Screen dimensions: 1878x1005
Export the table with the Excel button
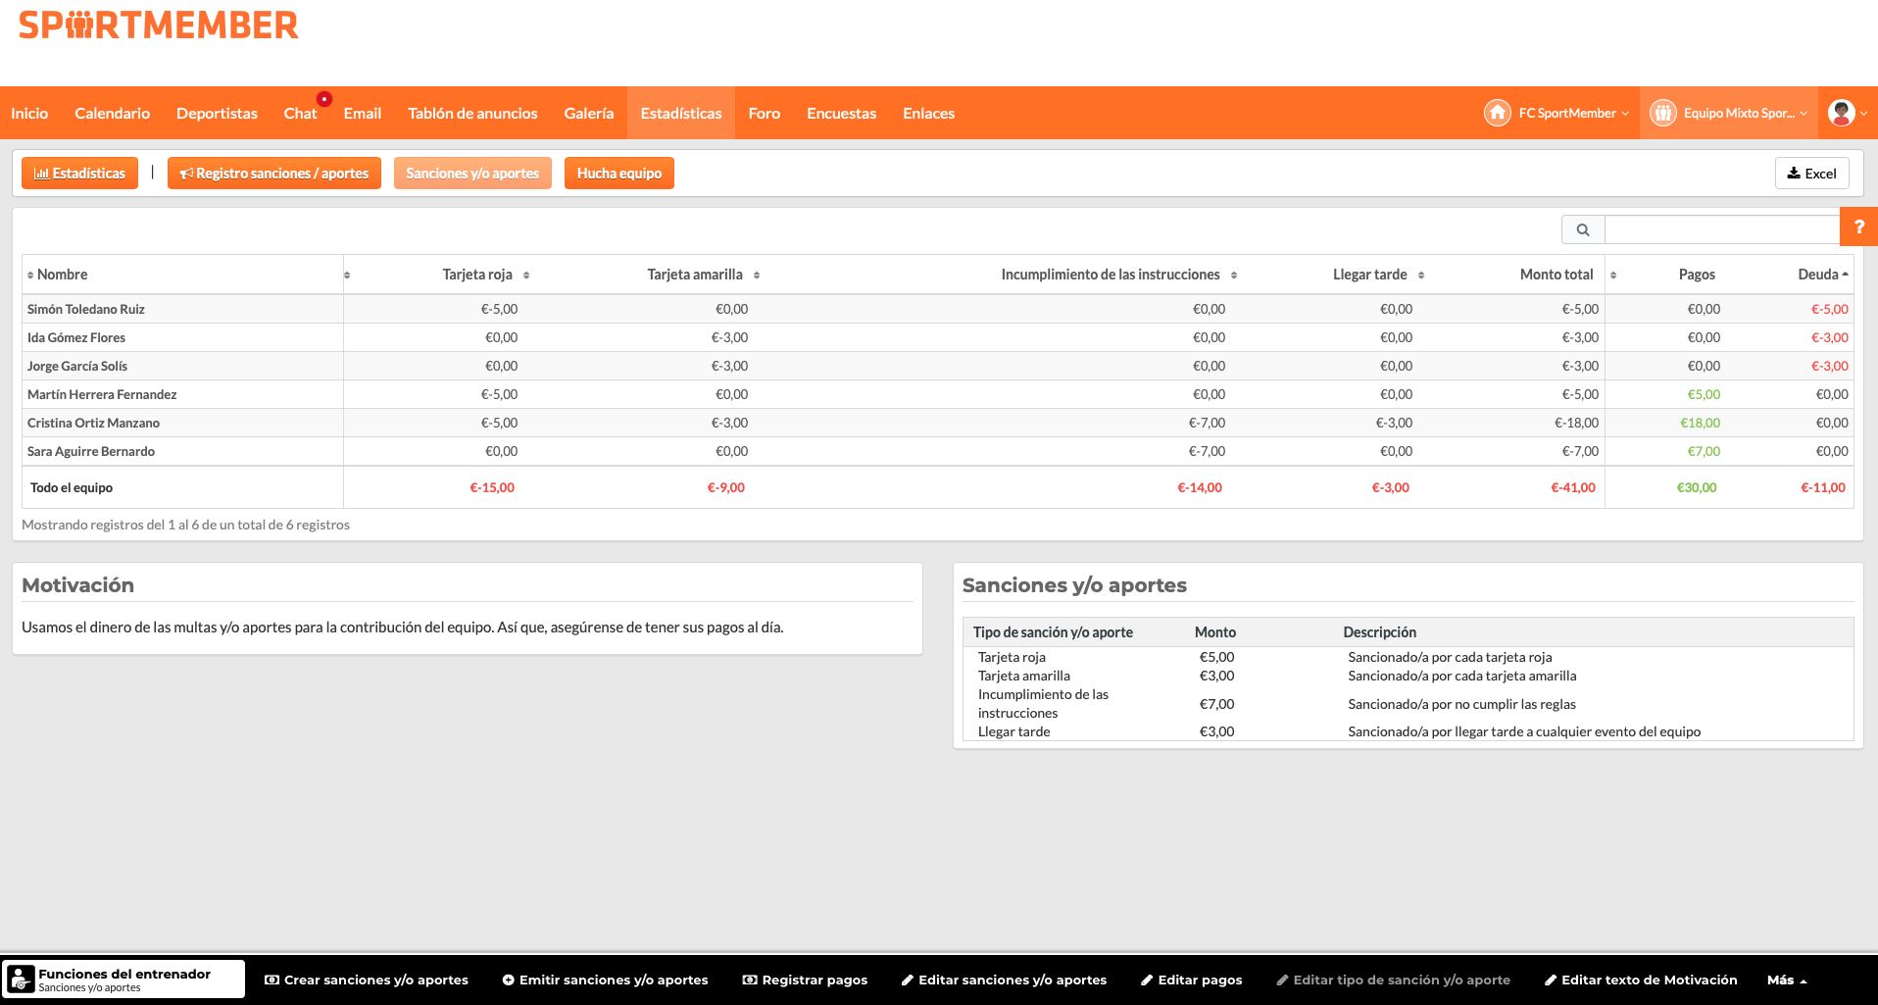(x=1811, y=174)
